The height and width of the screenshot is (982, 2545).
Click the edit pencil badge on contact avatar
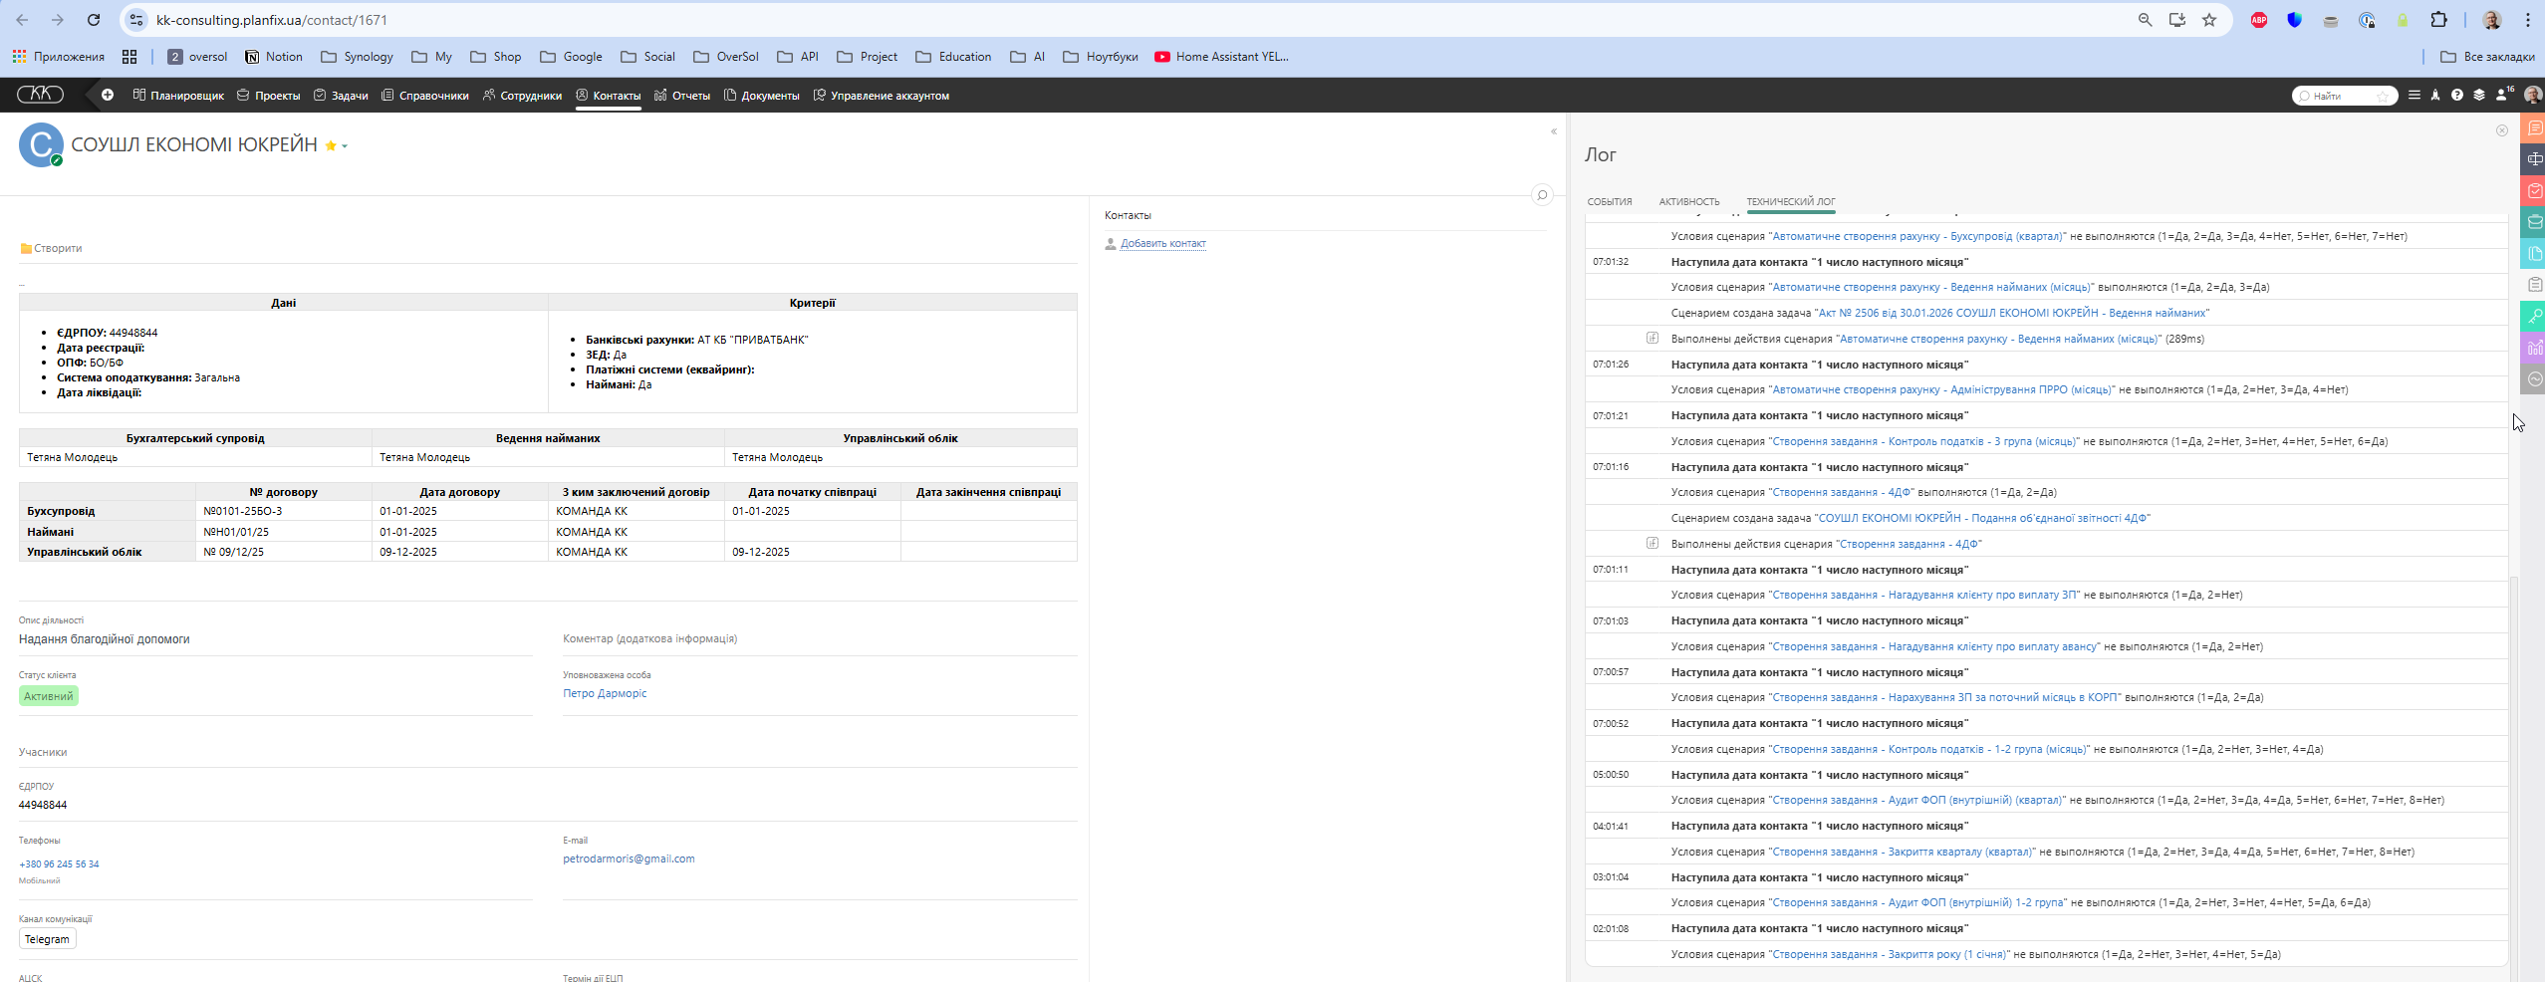pos(57,160)
